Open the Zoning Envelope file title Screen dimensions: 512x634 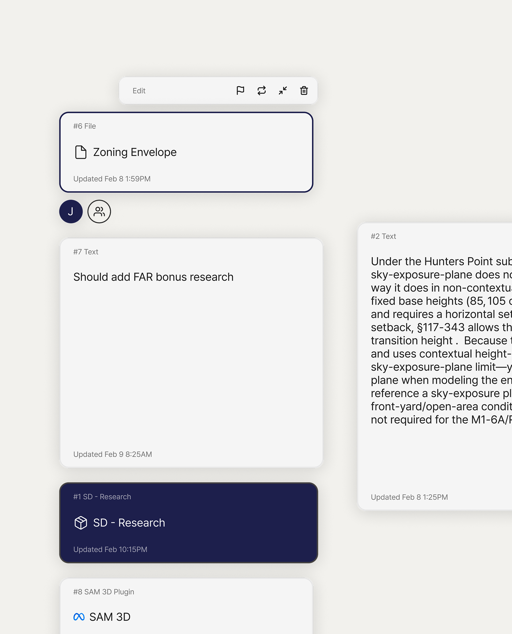point(135,152)
